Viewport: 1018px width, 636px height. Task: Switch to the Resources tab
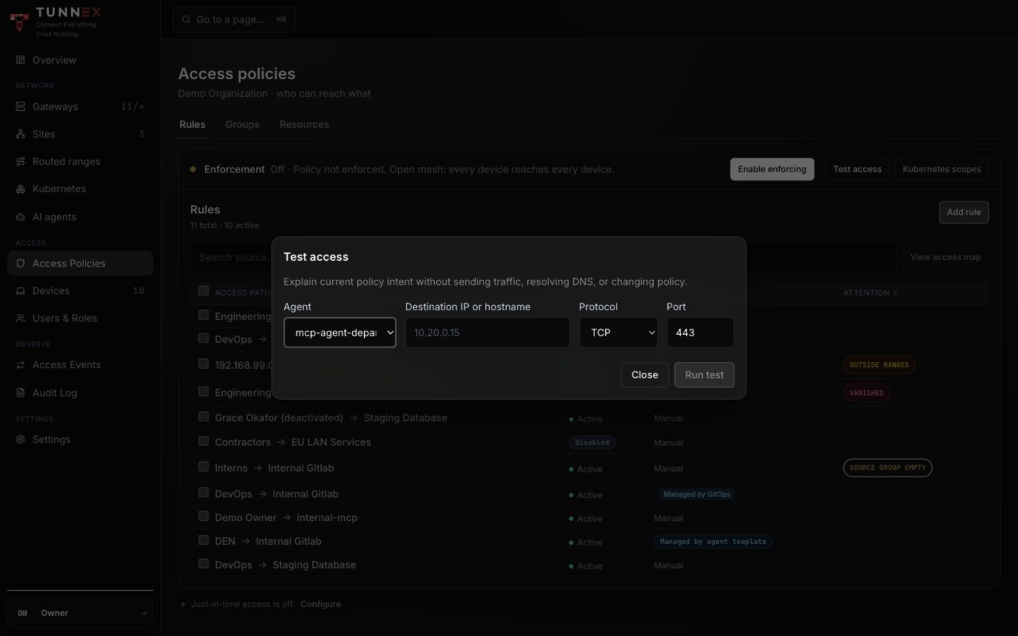pyautogui.click(x=304, y=124)
